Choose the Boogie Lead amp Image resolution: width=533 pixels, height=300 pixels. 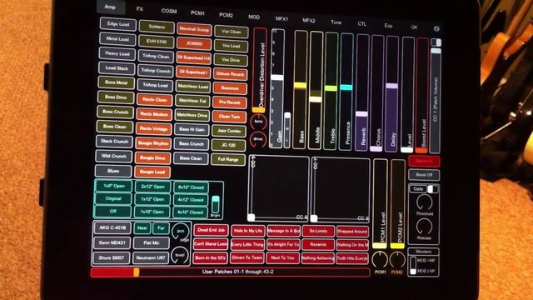tap(152, 172)
